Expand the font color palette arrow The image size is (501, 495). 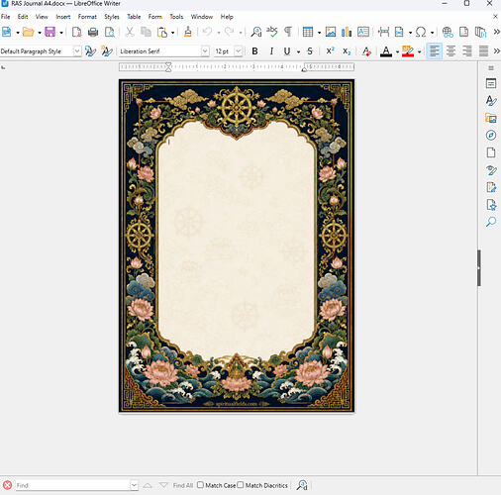(x=397, y=51)
